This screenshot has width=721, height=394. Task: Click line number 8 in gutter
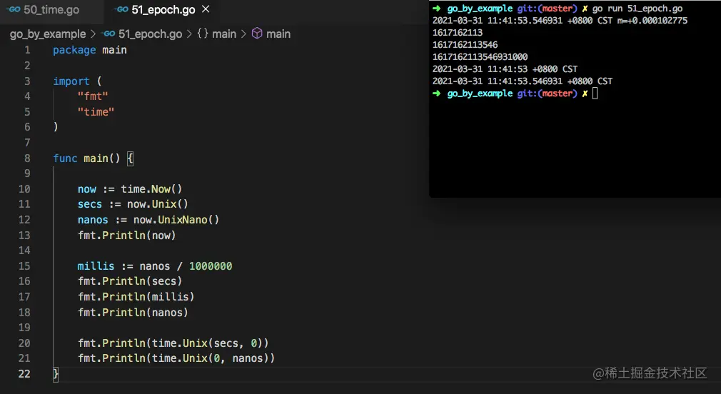(27, 158)
